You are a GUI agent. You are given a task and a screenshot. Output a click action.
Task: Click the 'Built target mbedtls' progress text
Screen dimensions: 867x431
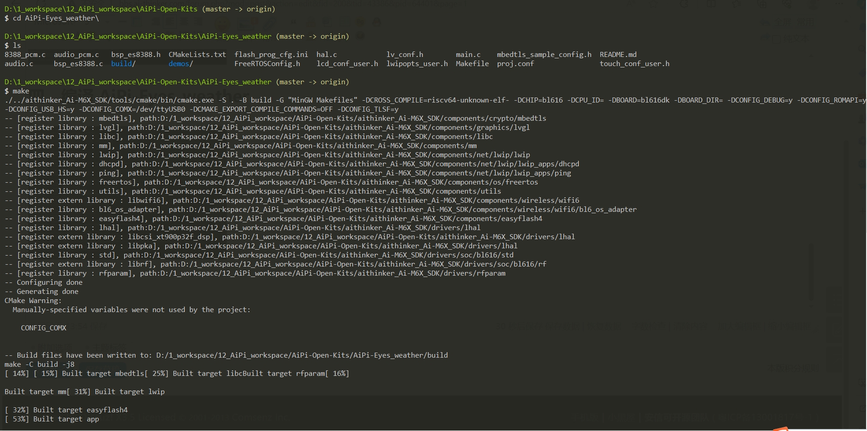pos(103,374)
